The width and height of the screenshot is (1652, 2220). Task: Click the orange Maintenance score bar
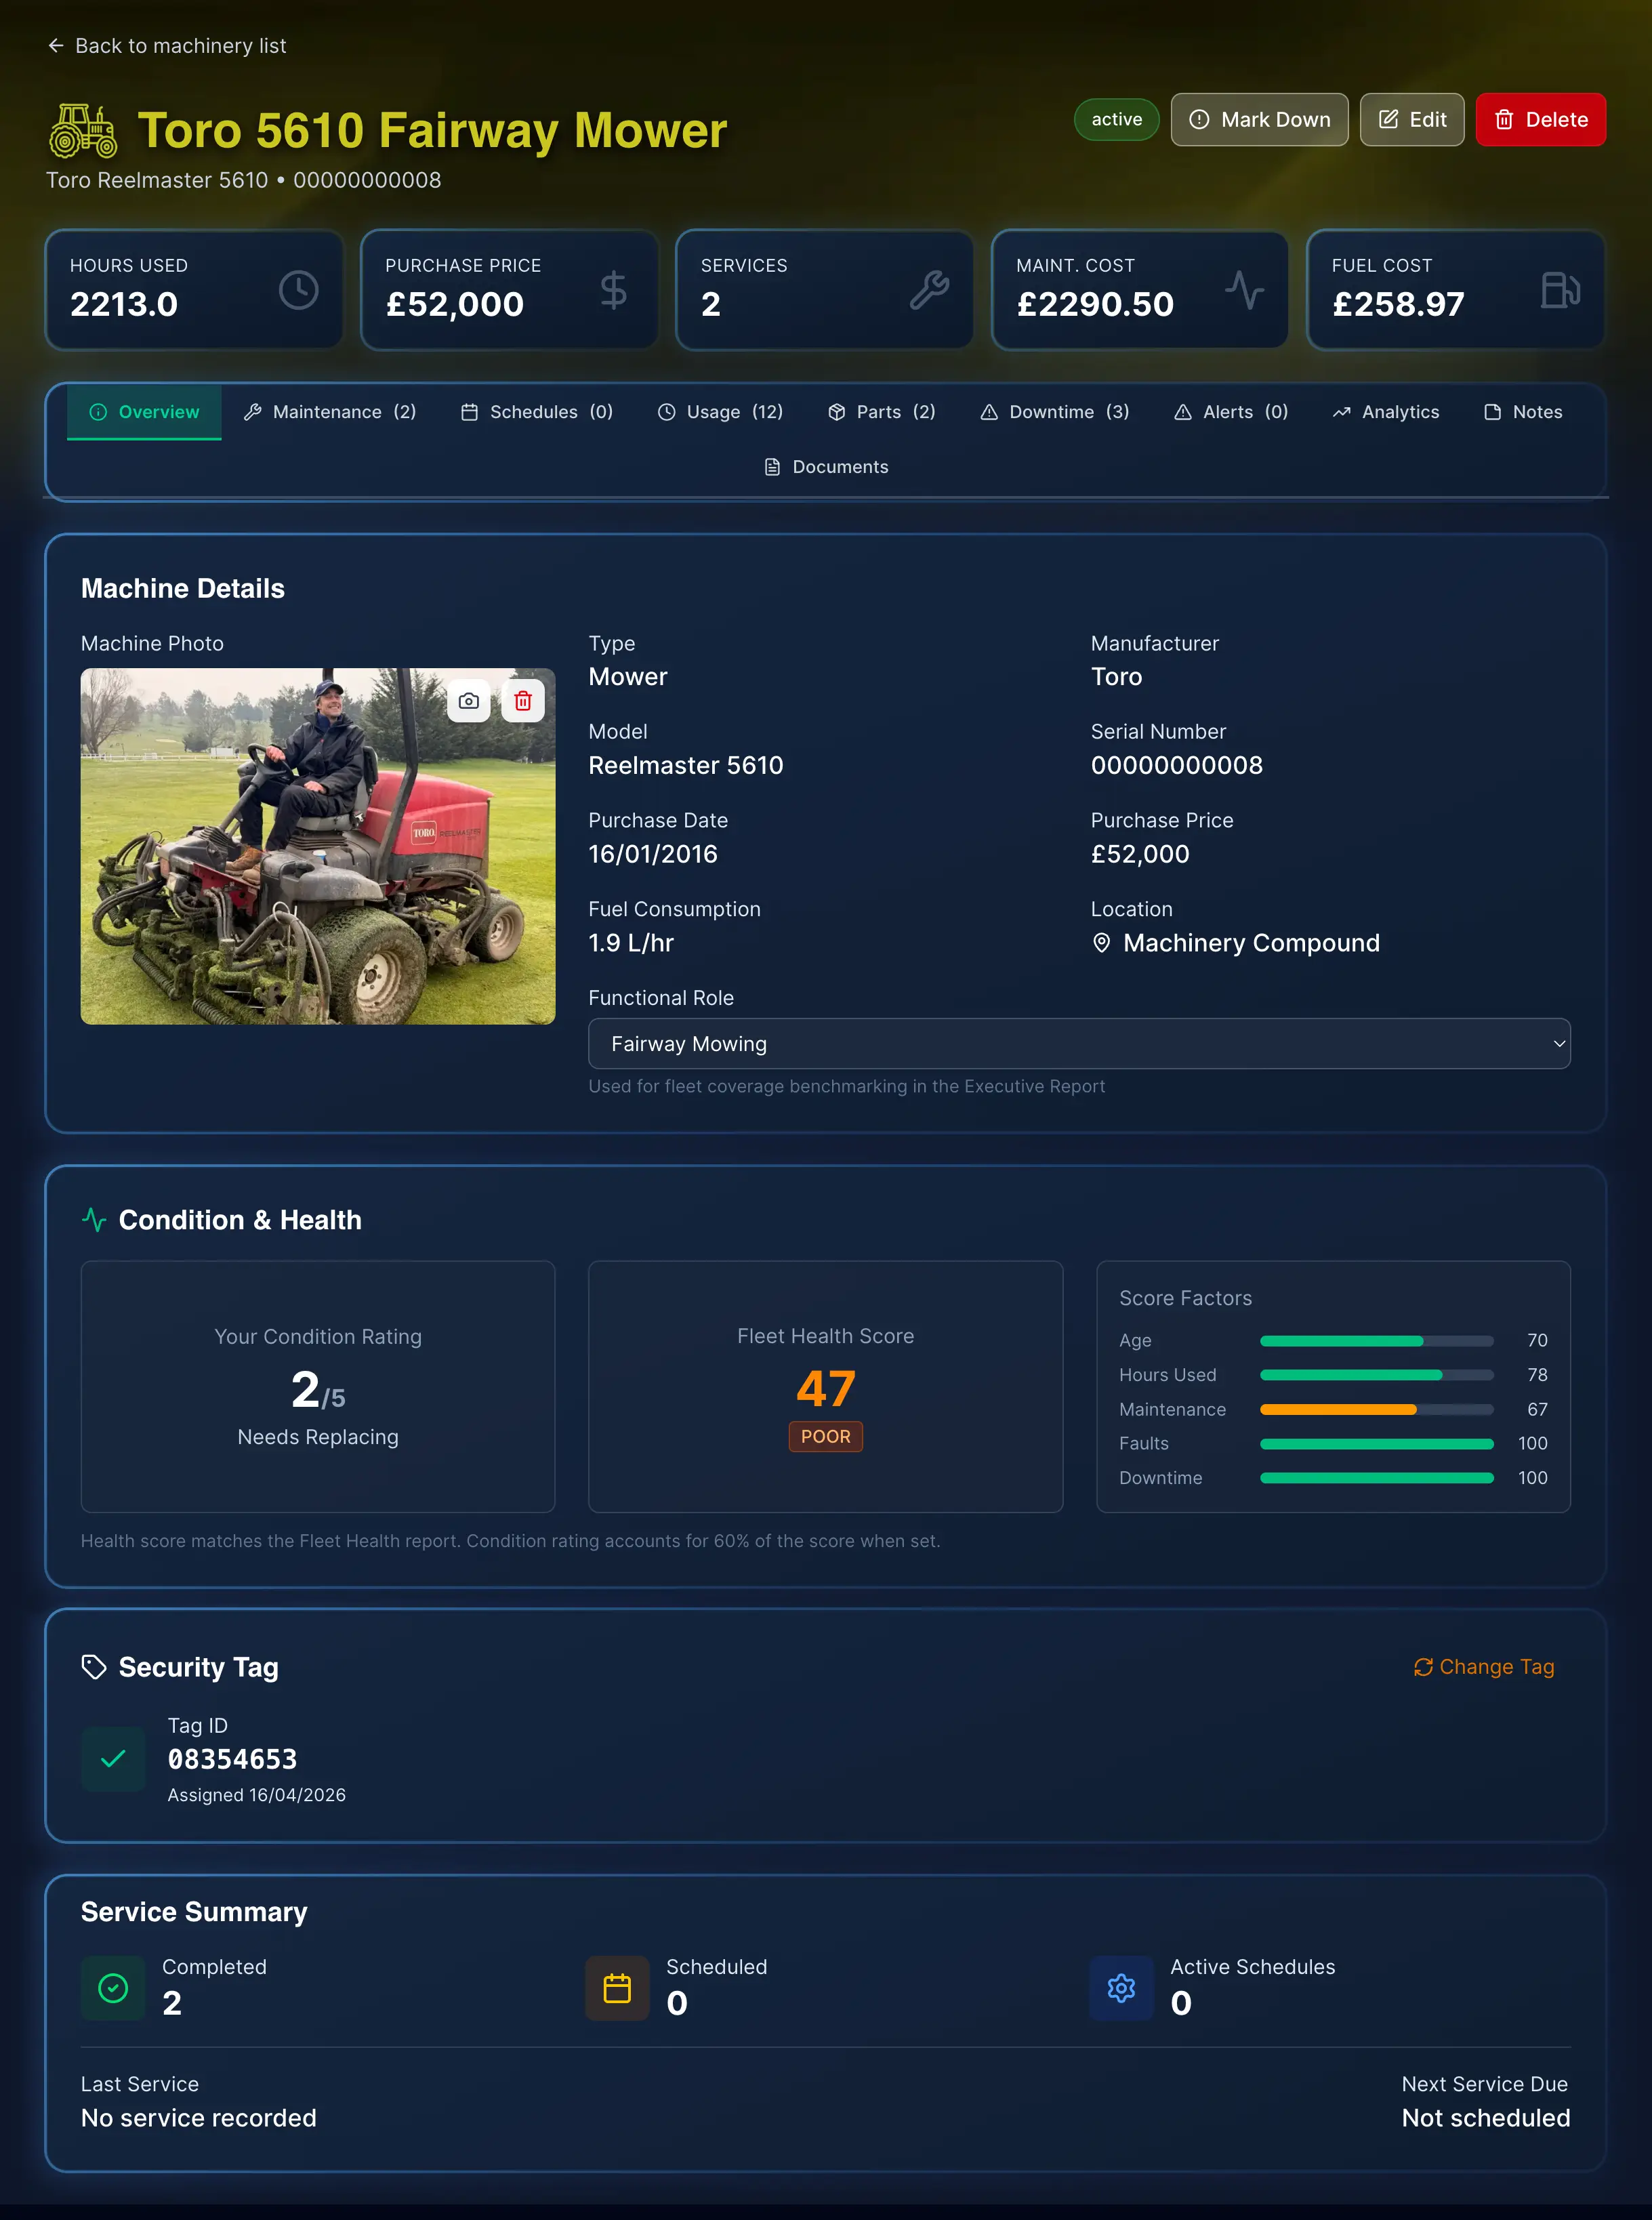click(1377, 1410)
